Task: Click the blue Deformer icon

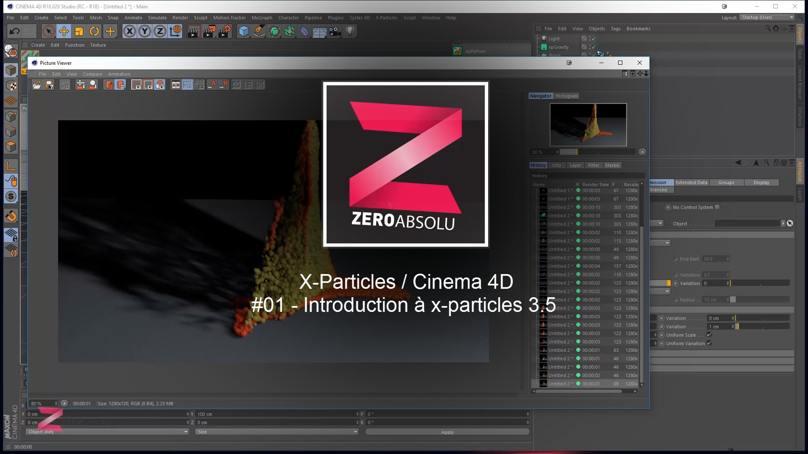Action: click(x=305, y=31)
